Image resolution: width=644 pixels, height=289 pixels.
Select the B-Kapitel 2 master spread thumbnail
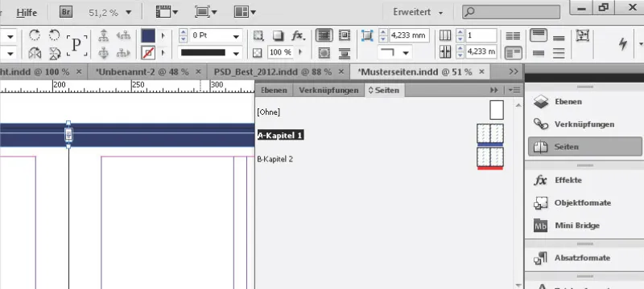tap(490, 158)
